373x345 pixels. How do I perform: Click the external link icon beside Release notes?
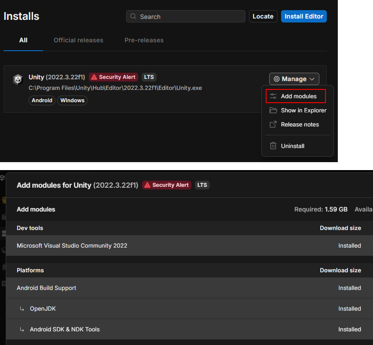273,124
